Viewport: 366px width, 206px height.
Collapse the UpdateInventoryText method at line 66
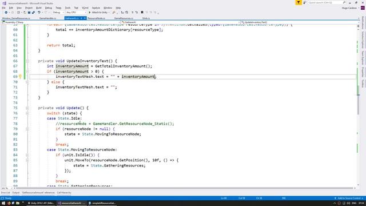click(x=27, y=61)
